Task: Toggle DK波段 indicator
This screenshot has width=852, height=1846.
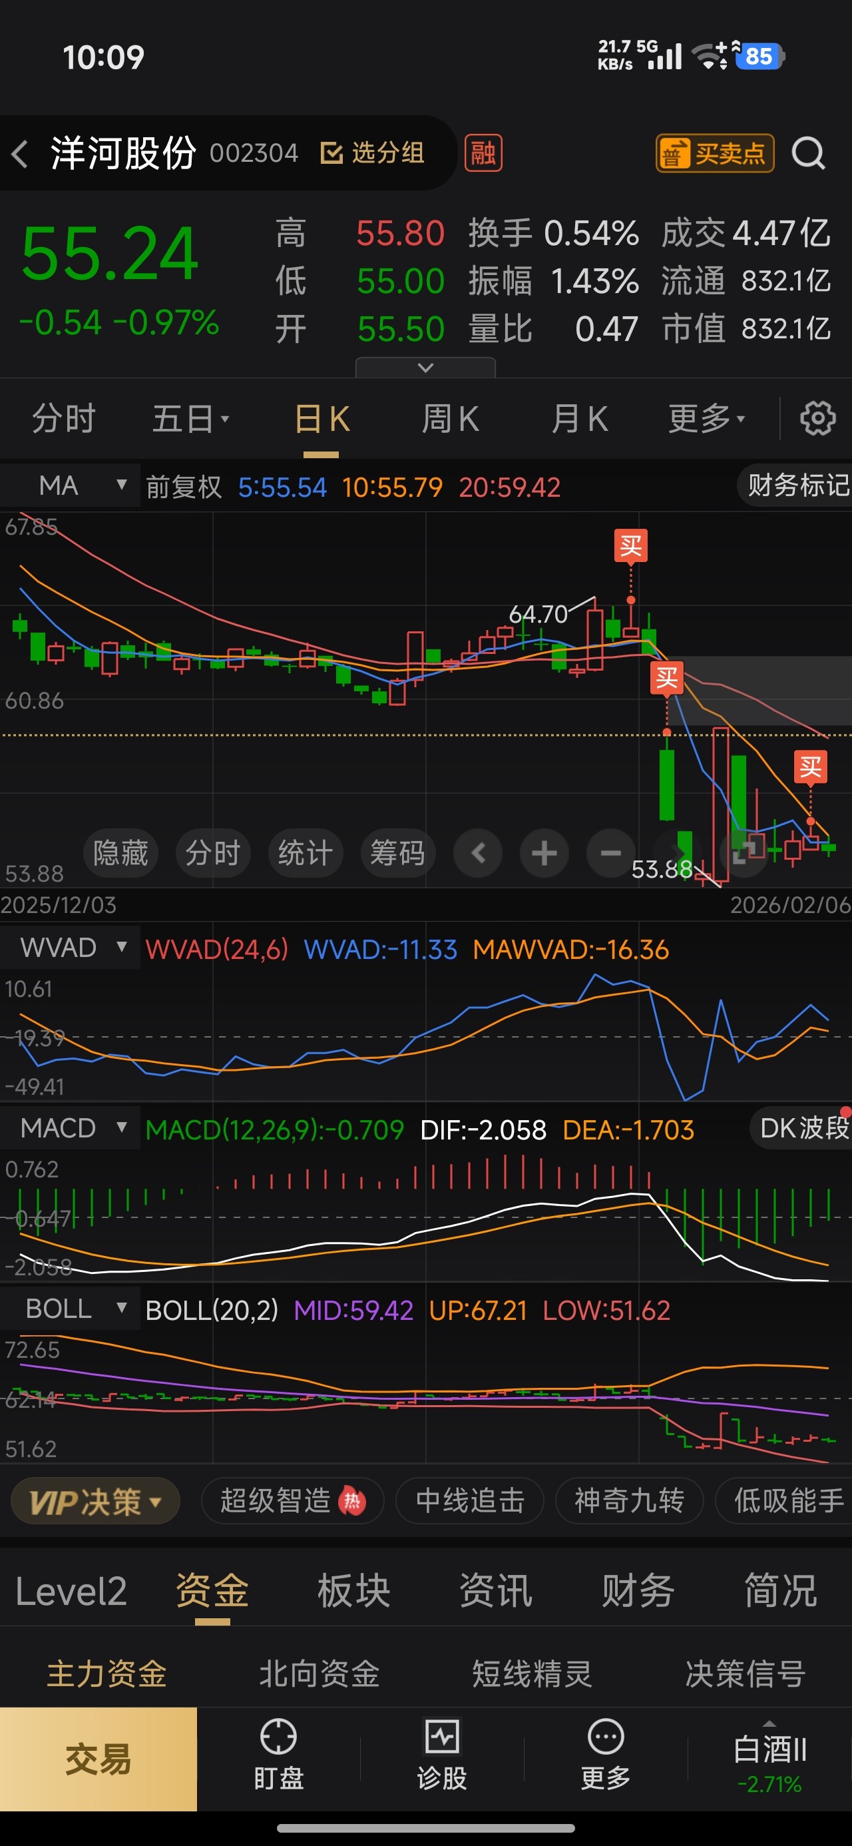Action: coord(802,1129)
